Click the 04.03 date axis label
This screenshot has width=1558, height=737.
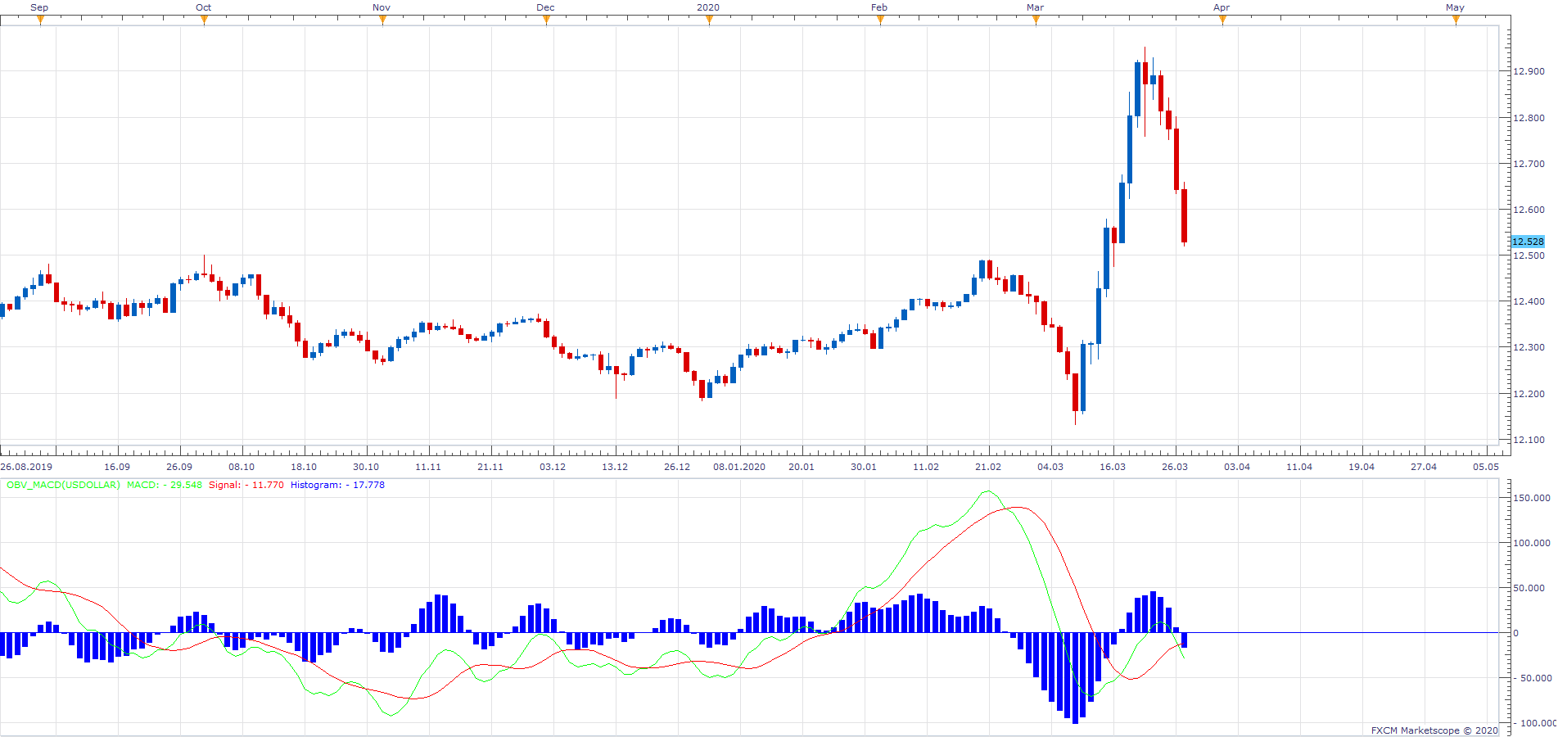point(1050,467)
